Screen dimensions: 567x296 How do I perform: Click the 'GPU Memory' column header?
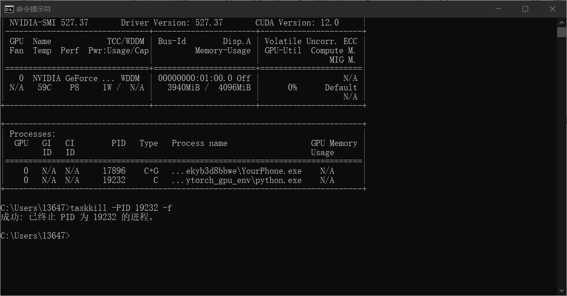334,143
